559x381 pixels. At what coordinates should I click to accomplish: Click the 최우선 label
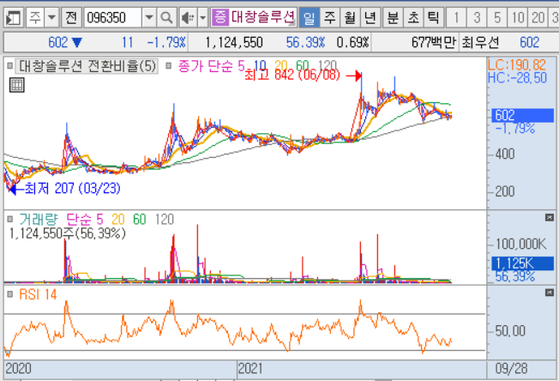click(480, 43)
